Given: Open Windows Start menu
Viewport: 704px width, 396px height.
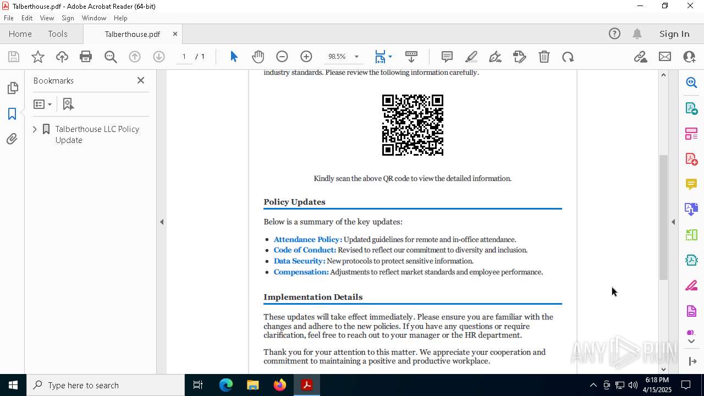Looking at the screenshot, I should pos(13,385).
